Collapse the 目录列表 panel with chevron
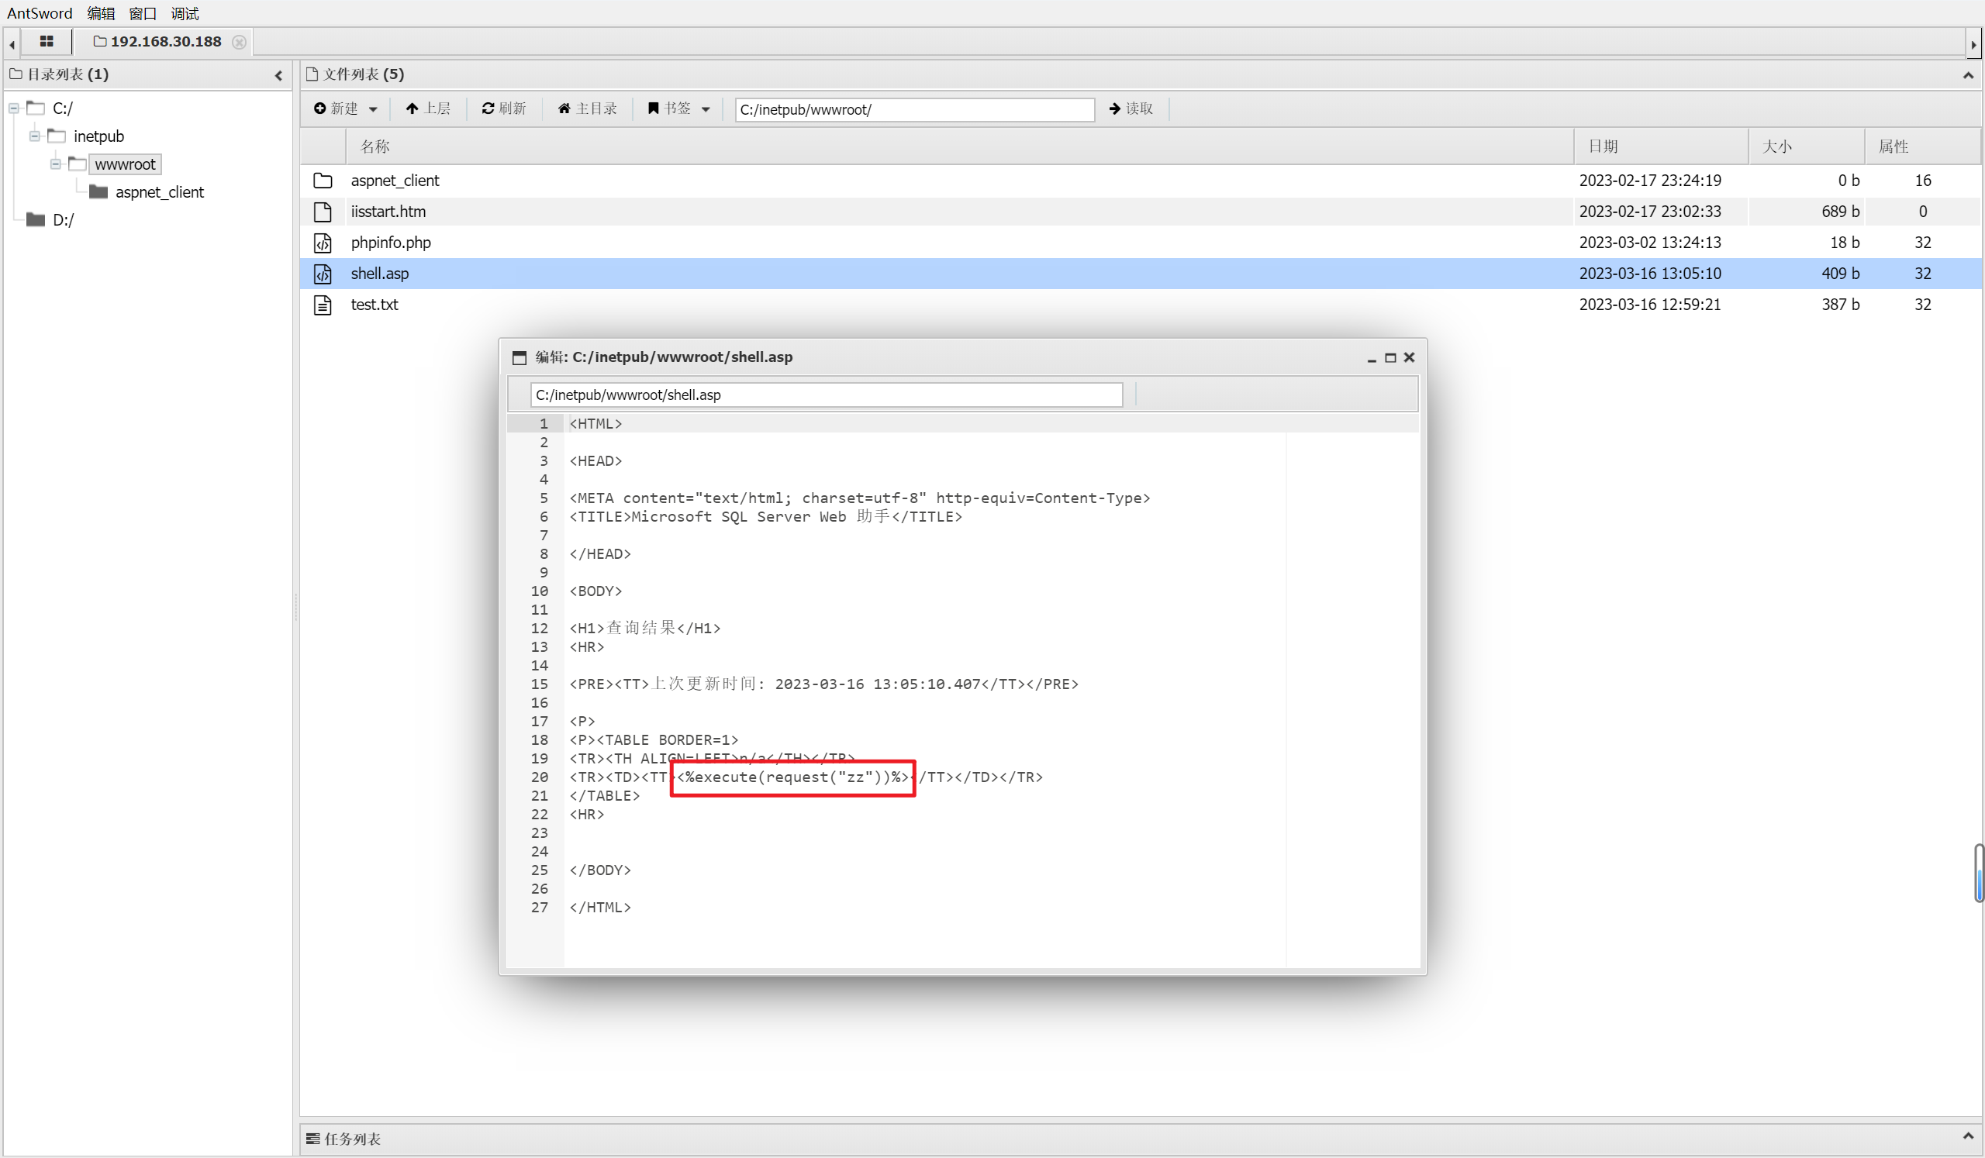Viewport: 1985px width, 1158px height. 278,76
